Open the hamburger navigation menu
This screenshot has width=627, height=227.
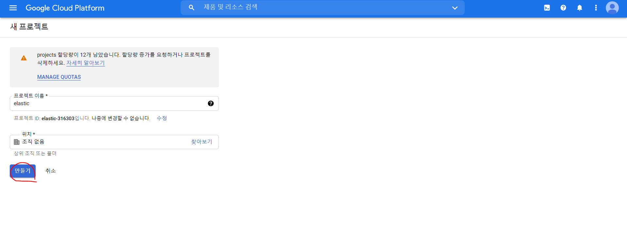[x=13, y=8]
